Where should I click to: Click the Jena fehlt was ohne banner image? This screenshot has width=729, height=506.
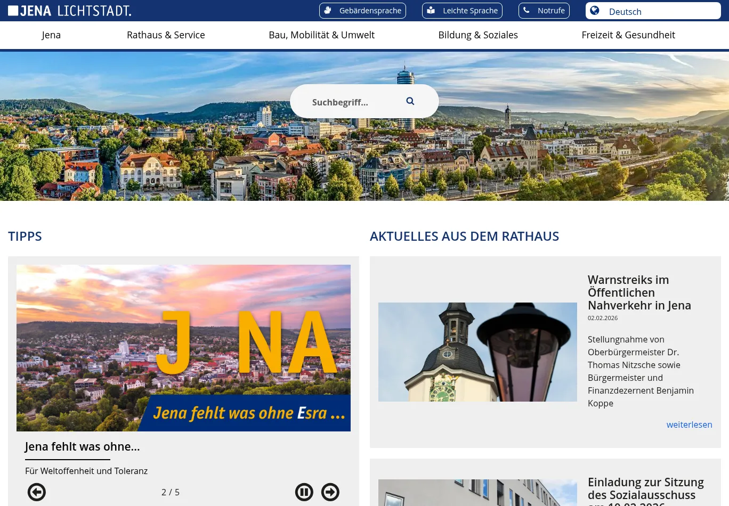pos(183,348)
